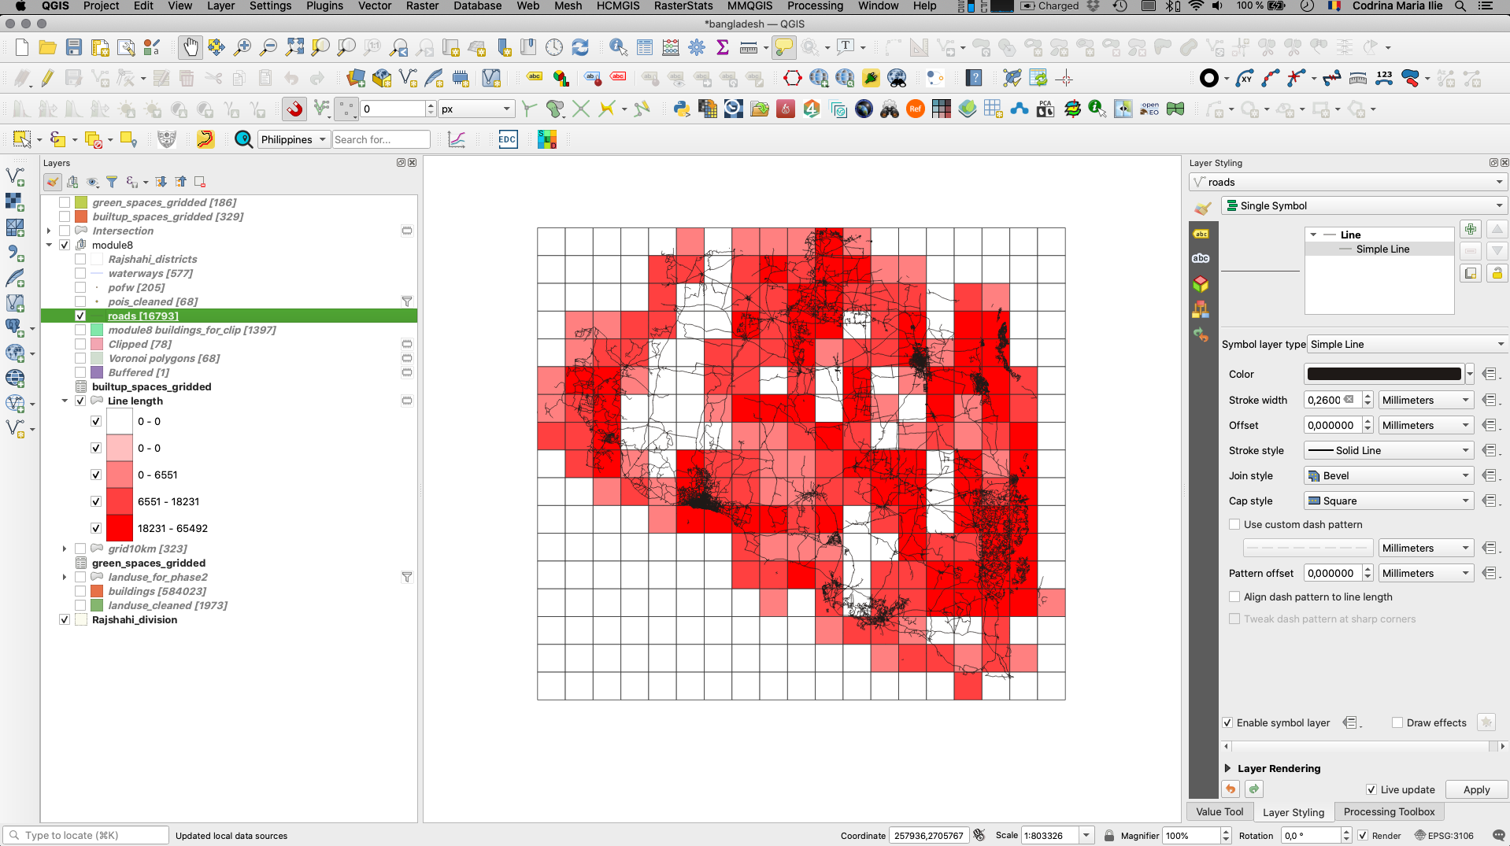Open the Plugins menu

click(x=324, y=6)
